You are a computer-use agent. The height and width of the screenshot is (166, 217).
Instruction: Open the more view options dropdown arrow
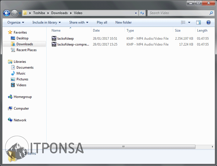point(189,22)
